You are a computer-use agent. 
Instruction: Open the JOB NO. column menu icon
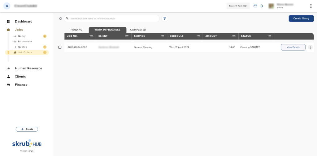click(x=91, y=36)
